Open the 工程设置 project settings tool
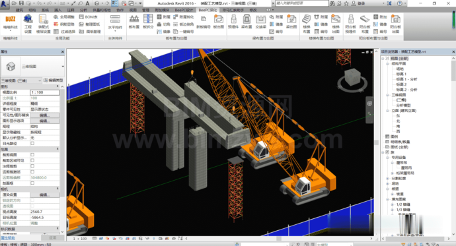456x246 pixels. (28, 23)
